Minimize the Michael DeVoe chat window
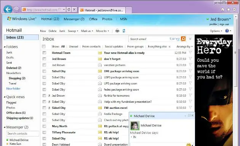The image size is (240, 146). coord(186,116)
